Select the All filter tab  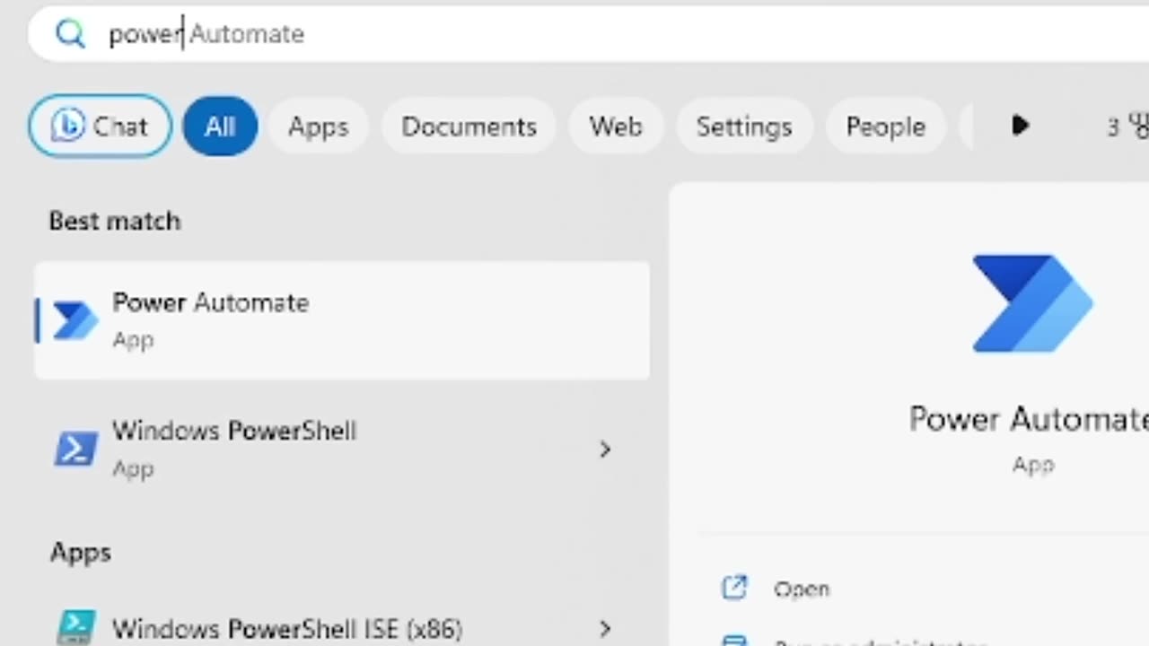[220, 127]
